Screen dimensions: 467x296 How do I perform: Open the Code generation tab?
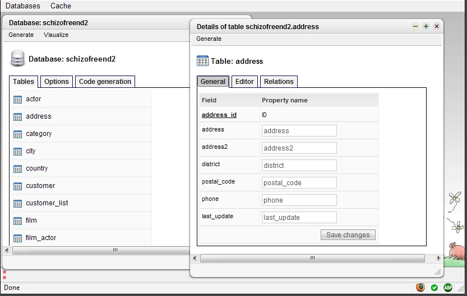(x=105, y=82)
